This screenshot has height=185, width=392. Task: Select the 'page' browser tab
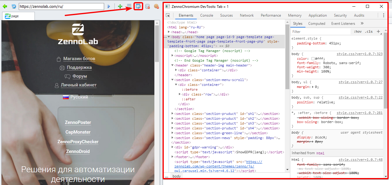(x=18, y=16)
